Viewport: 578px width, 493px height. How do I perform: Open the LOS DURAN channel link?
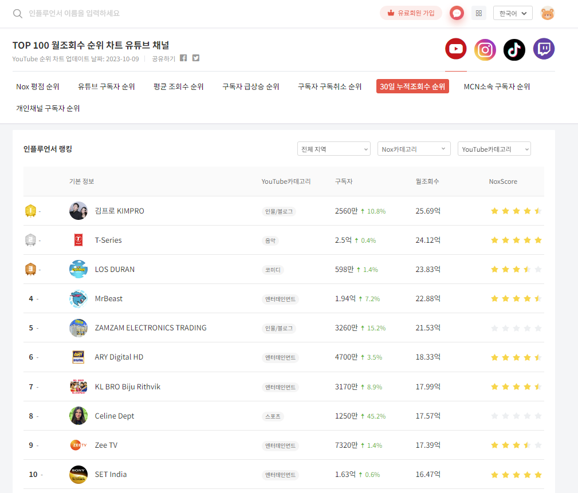click(115, 269)
